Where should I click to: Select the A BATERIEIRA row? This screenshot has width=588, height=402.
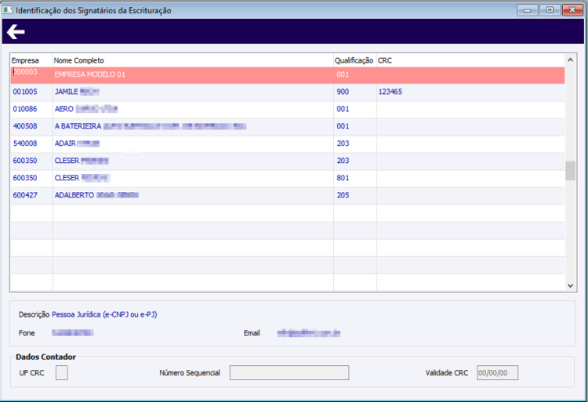pyautogui.click(x=288, y=127)
